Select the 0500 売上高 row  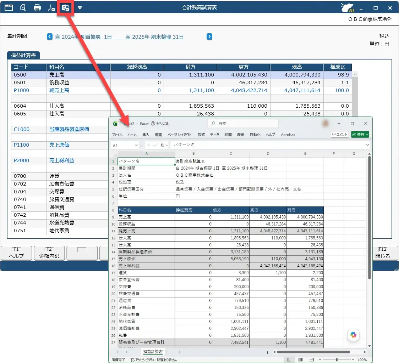coord(181,75)
